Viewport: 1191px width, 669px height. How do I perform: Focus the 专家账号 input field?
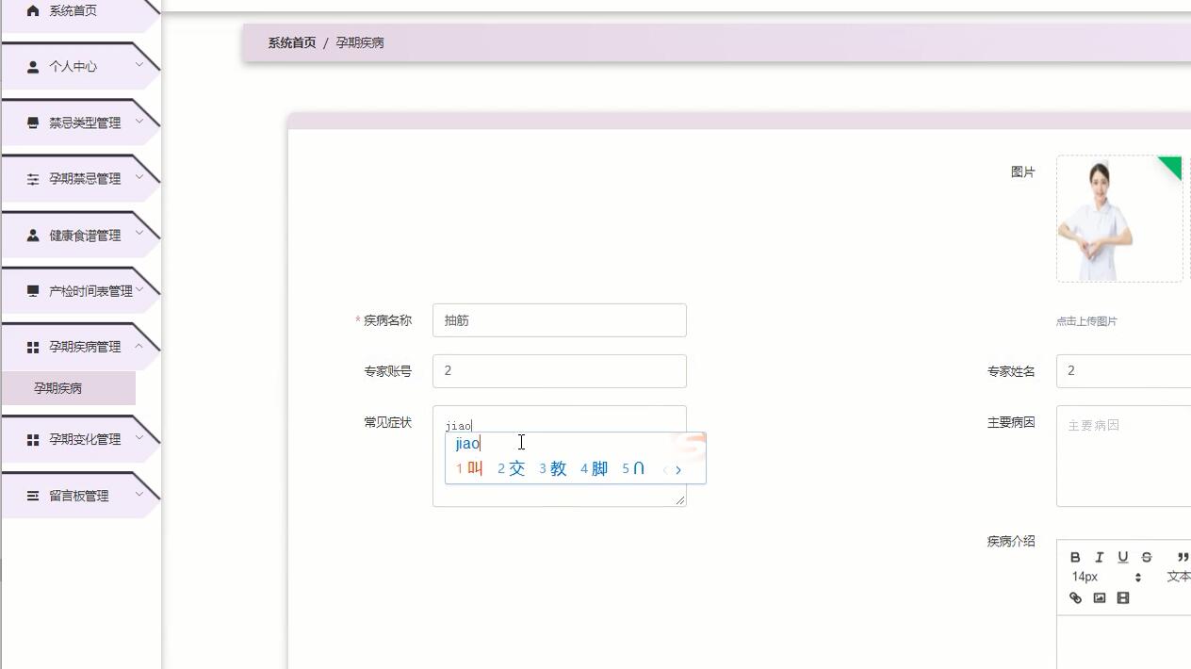[x=560, y=371]
